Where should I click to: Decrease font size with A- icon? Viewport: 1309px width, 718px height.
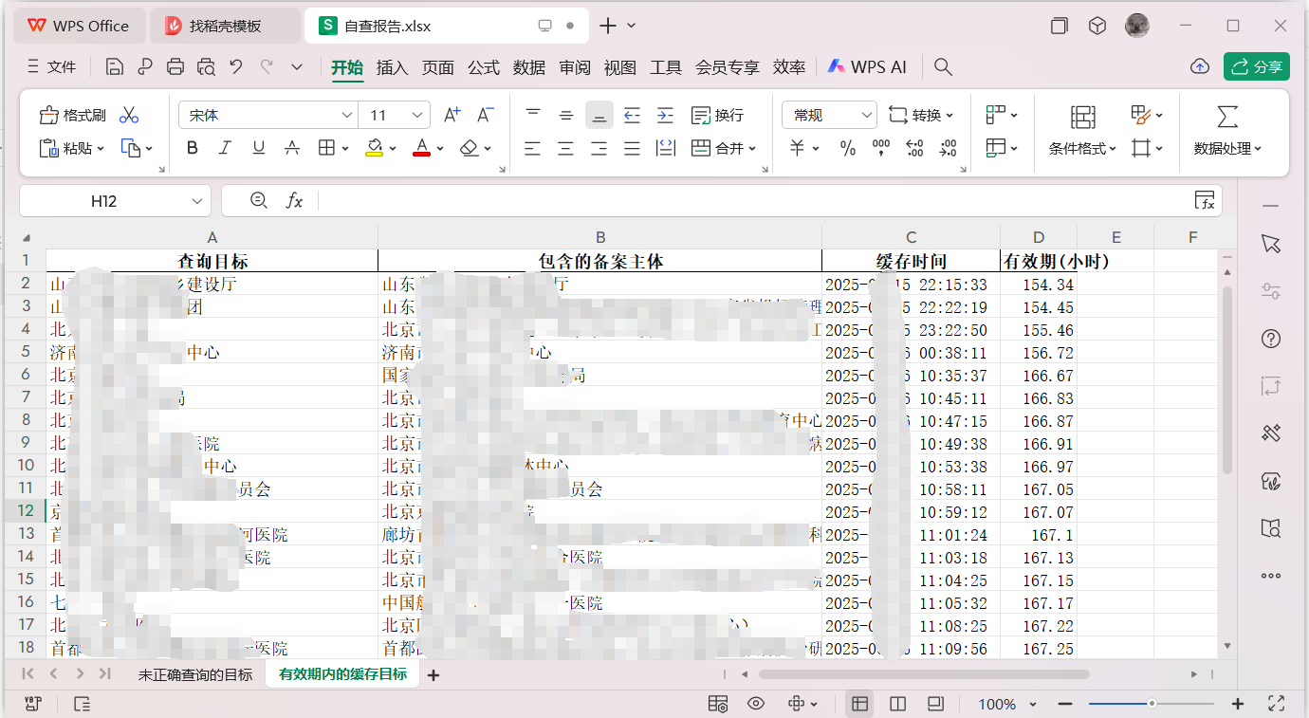click(x=485, y=115)
